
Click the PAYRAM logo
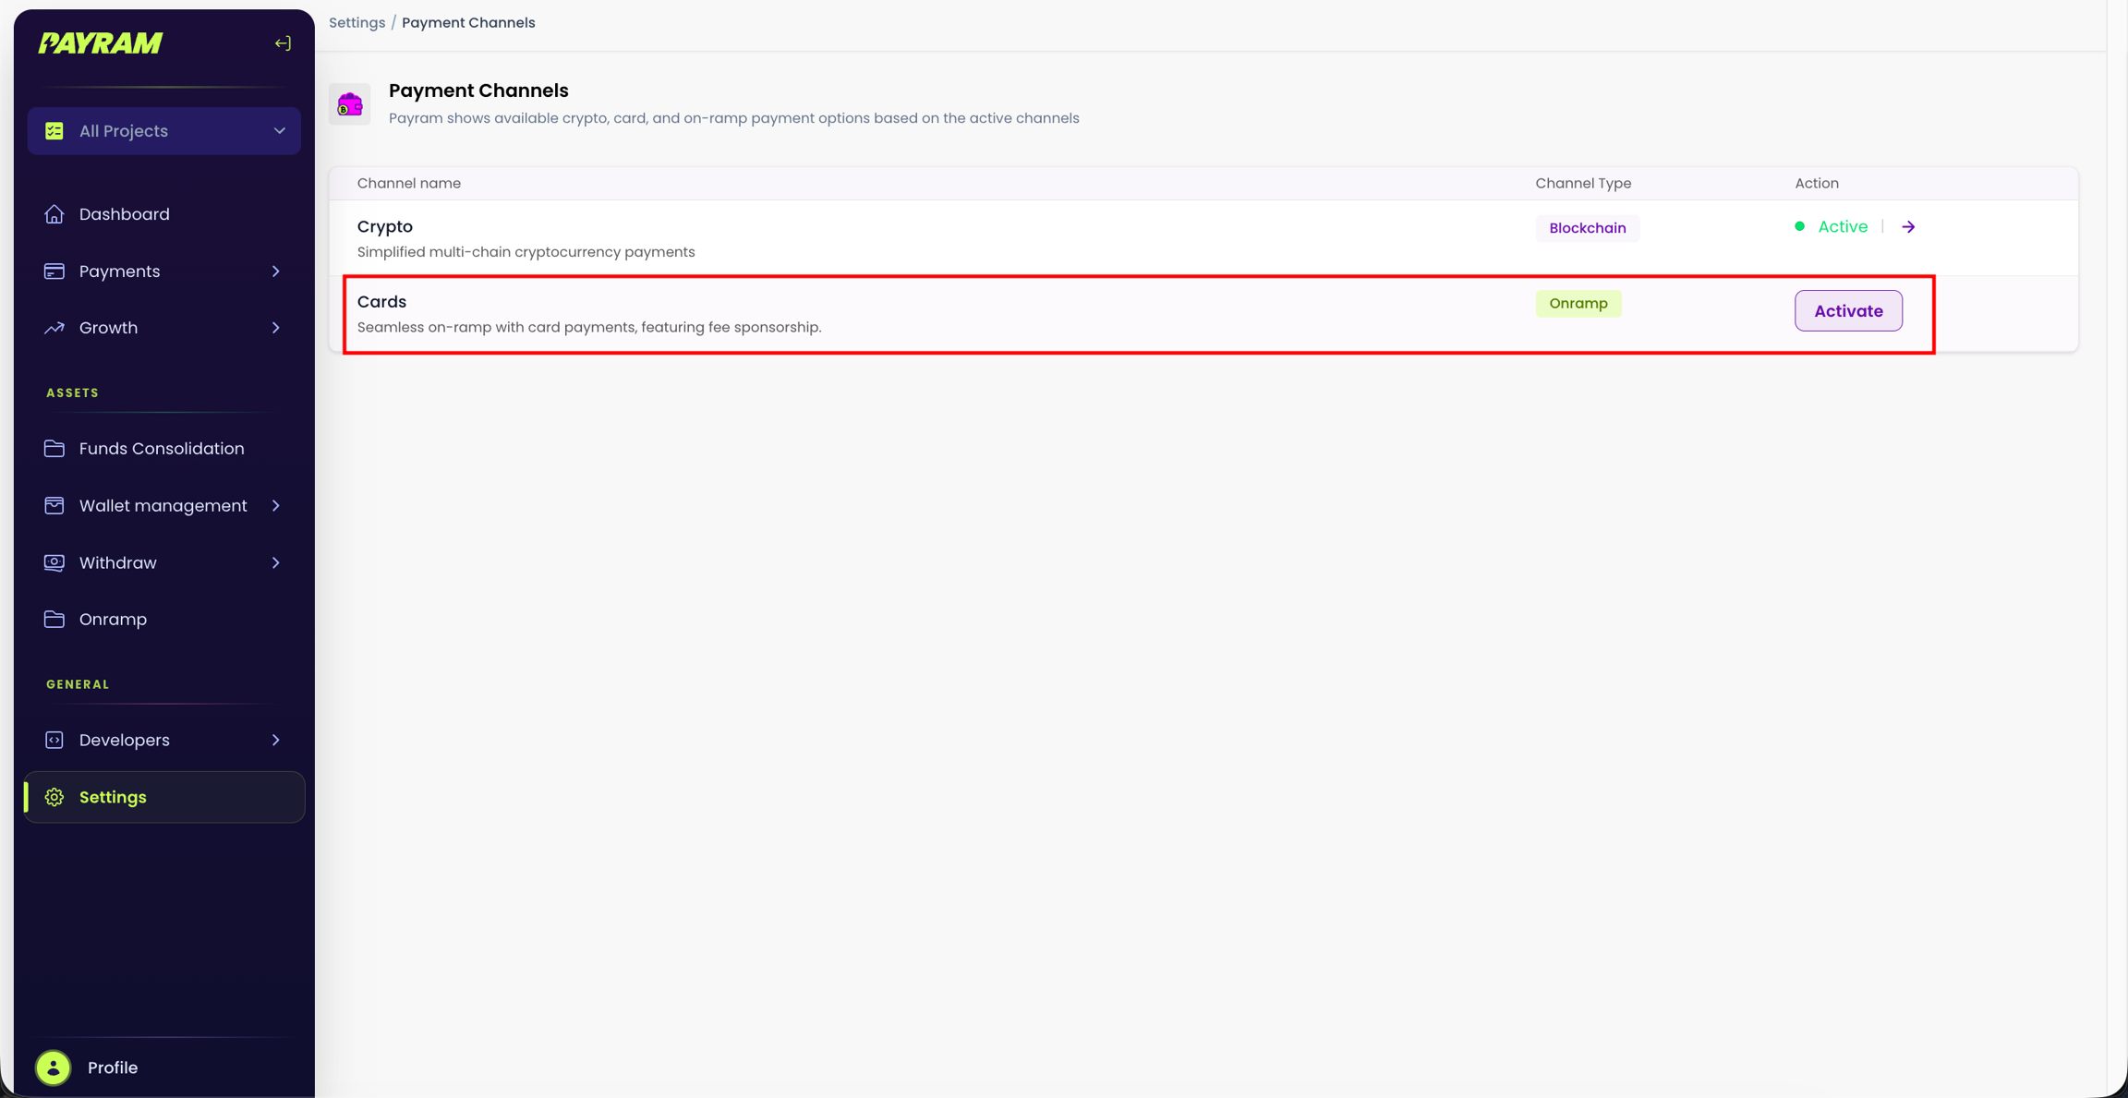click(101, 43)
